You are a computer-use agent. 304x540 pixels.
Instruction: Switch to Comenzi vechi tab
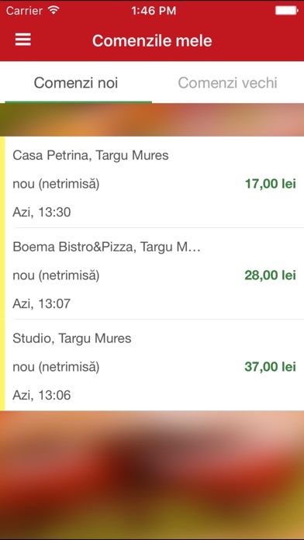(x=227, y=83)
